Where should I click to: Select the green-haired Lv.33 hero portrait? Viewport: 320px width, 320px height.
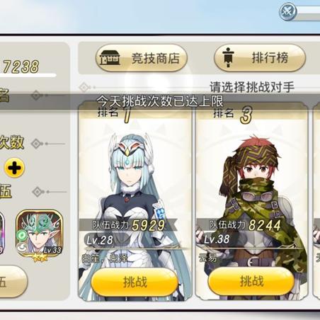click(x=40, y=235)
